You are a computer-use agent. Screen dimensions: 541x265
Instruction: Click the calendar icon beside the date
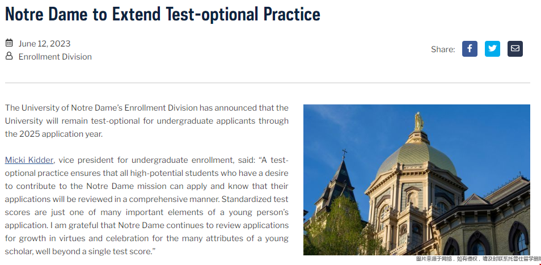tap(9, 43)
